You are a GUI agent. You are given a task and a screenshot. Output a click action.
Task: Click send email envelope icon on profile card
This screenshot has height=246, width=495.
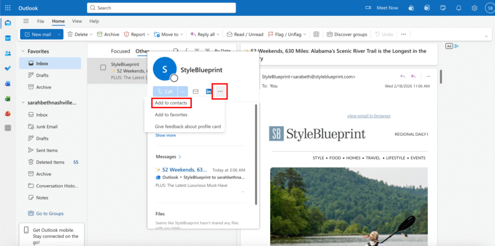coord(196,92)
